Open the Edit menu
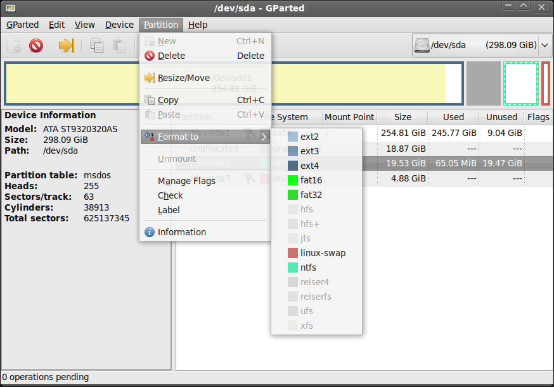Image resolution: width=554 pixels, height=387 pixels. pyautogui.click(x=56, y=25)
